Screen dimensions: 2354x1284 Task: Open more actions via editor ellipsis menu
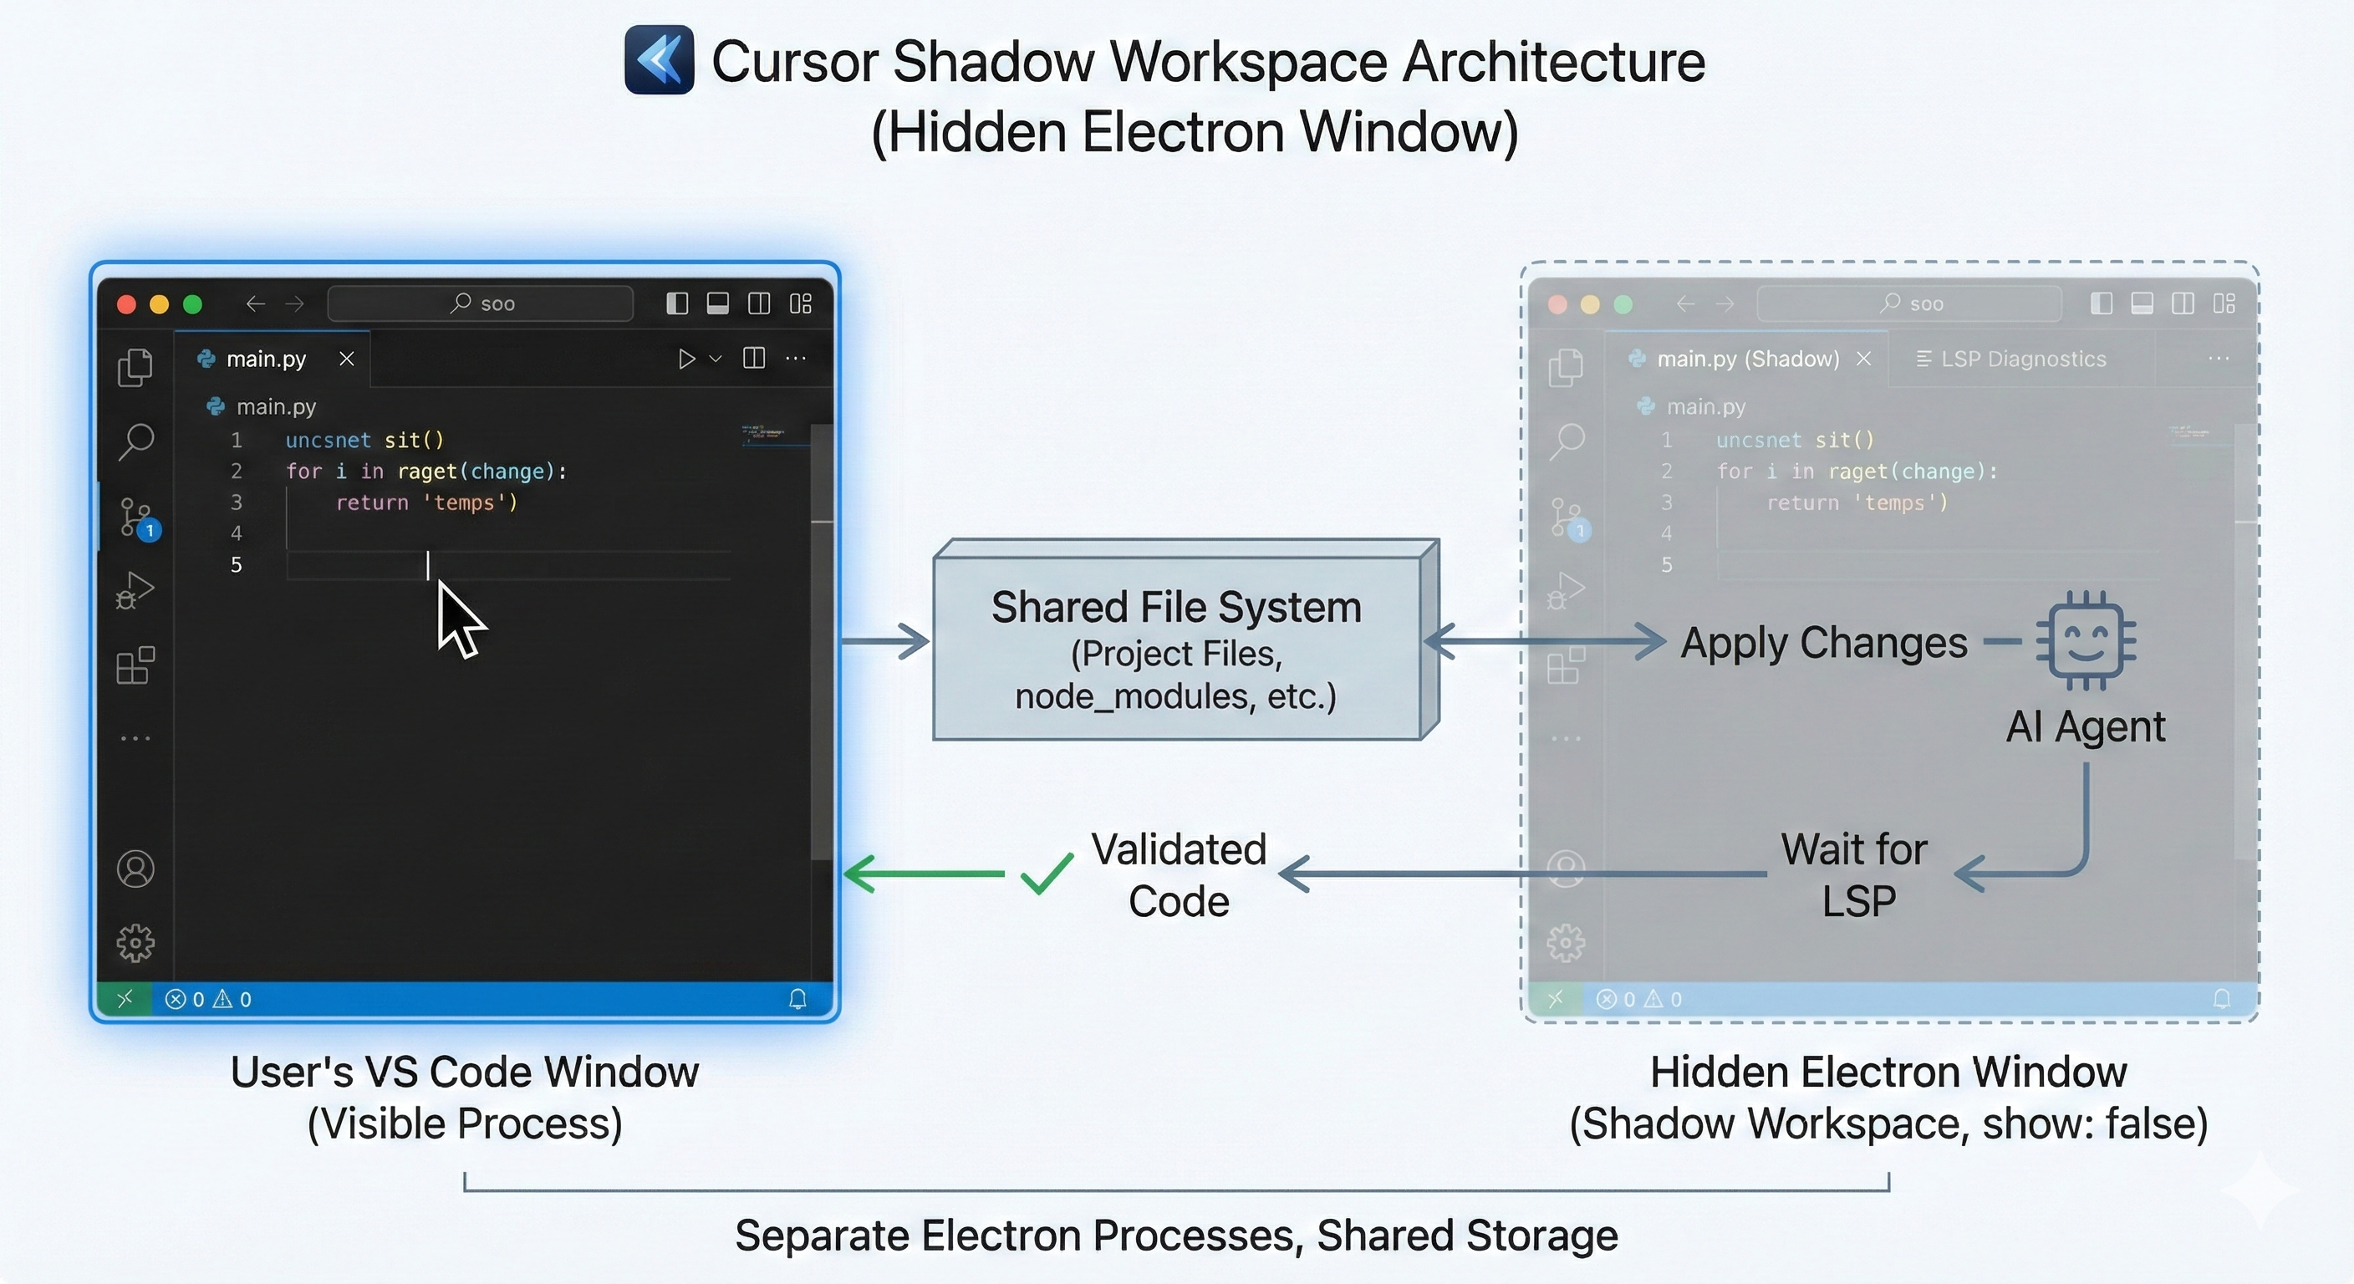[795, 359]
